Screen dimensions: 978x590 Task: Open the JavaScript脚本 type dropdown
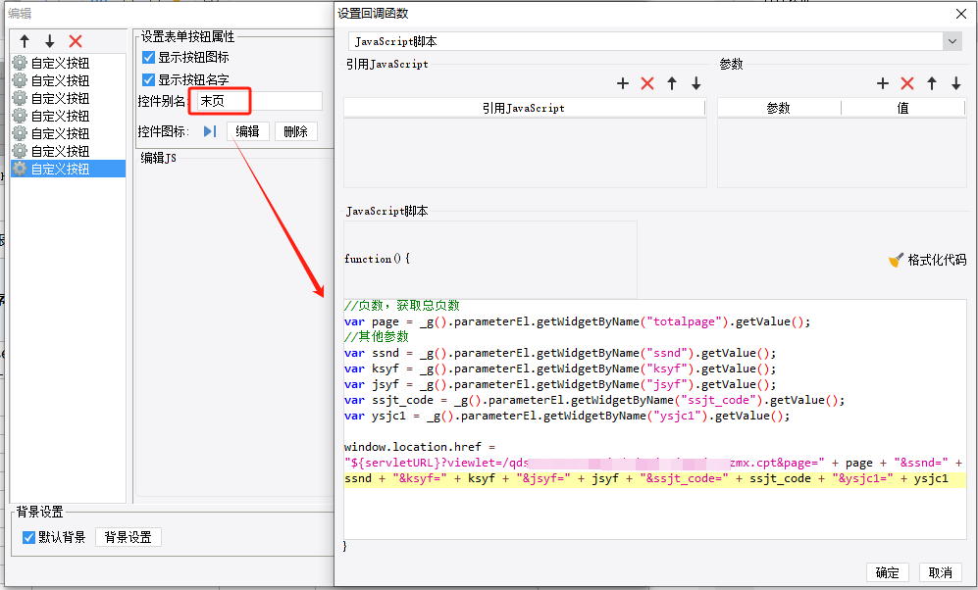pos(951,41)
